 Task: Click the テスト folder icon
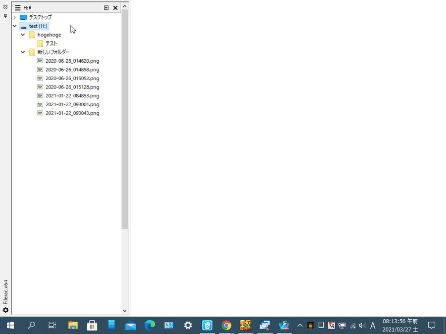40,43
